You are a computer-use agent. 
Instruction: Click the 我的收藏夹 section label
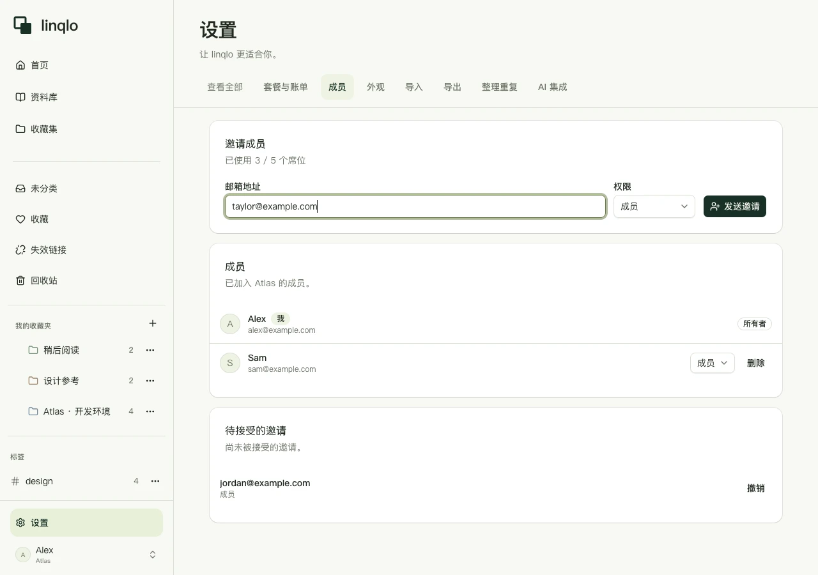tap(33, 326)
